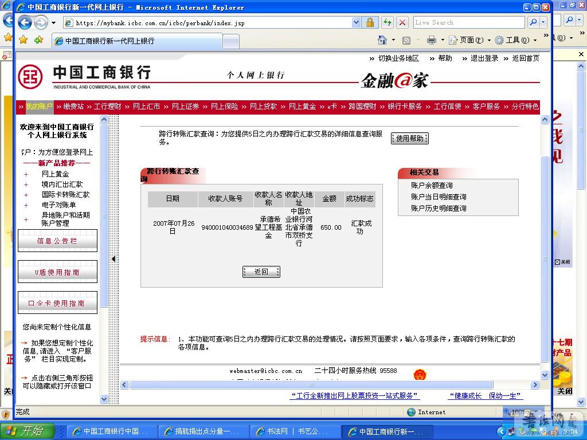Open 账户历史明细查询 related transaction
587x440 pixels.
coord(439,209)
